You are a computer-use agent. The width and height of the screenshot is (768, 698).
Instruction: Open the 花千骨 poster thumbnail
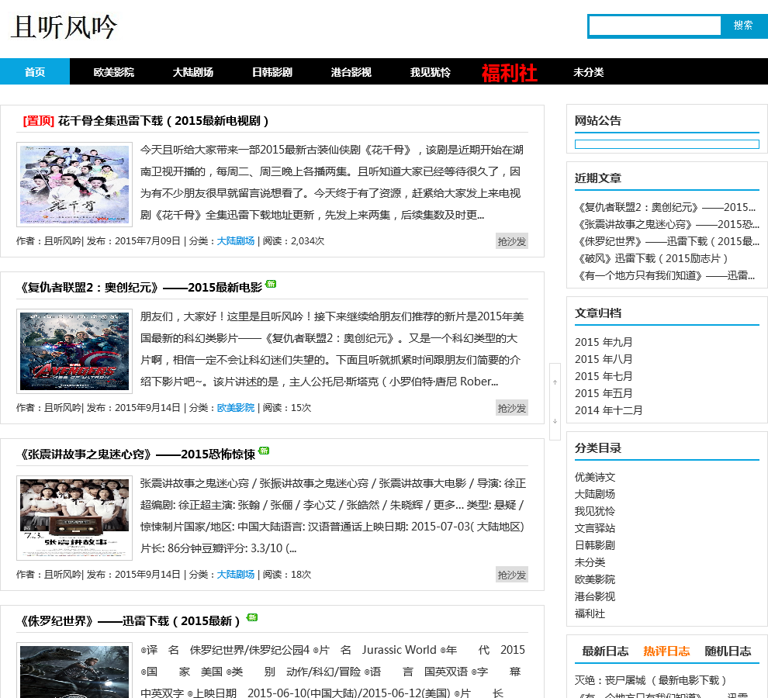pyautogui.click(x=74, y=185)
